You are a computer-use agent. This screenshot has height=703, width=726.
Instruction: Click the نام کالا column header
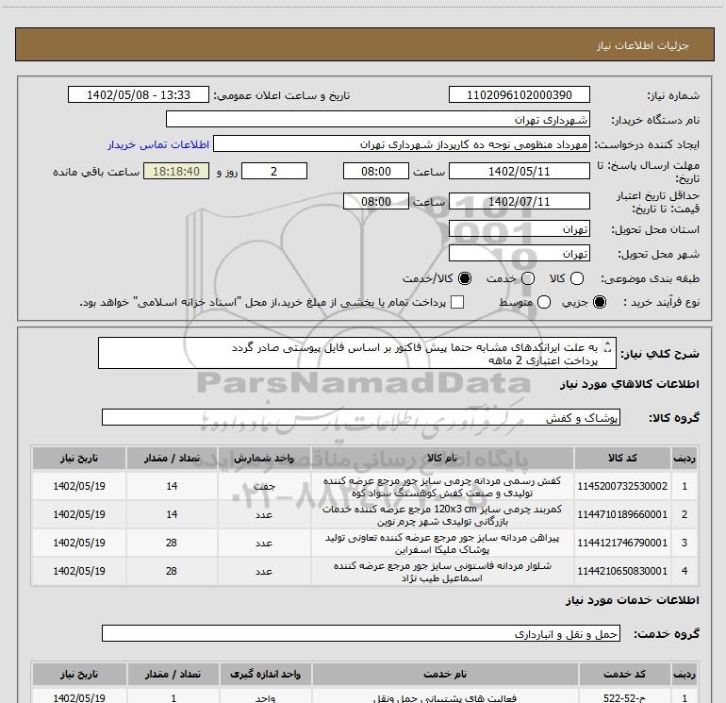[442, 458]
